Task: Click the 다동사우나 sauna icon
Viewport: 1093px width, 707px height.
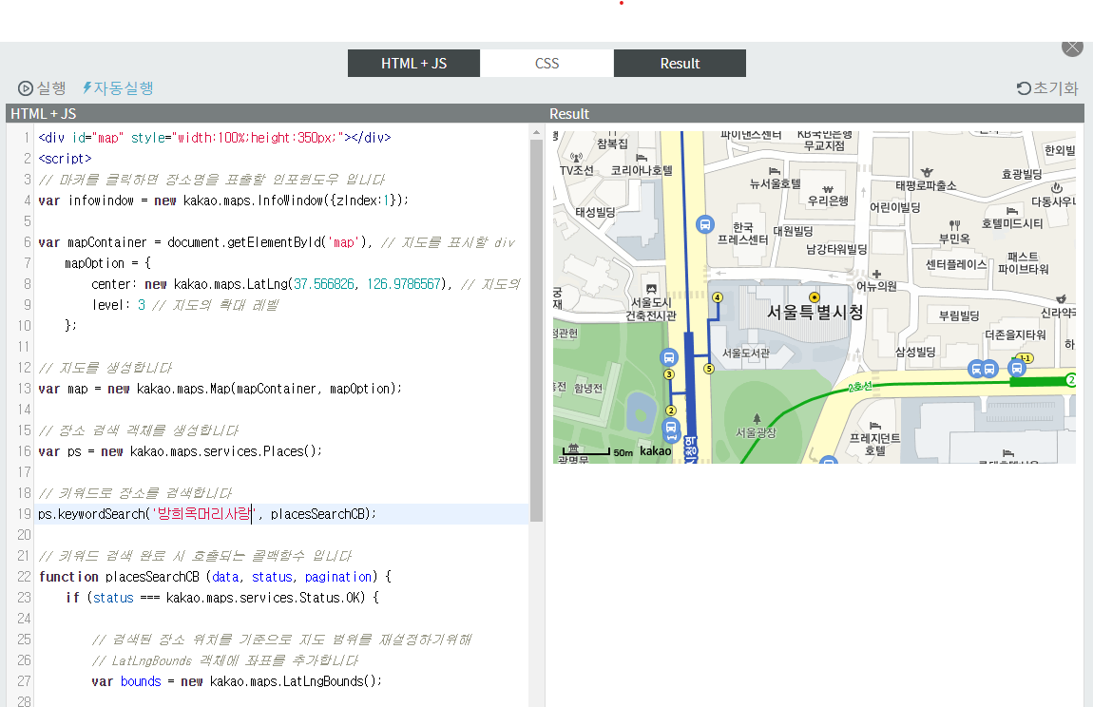Action: pos(1057,187)
